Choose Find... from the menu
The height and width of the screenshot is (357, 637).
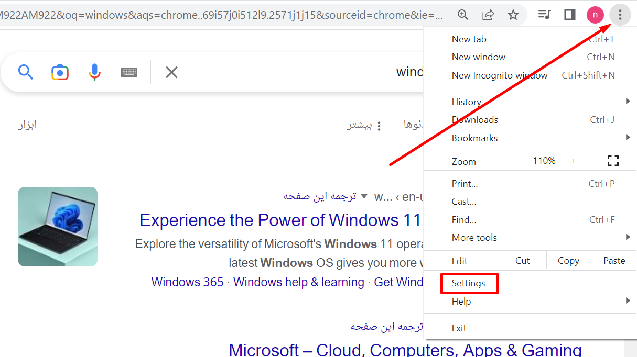coord(530,220)
